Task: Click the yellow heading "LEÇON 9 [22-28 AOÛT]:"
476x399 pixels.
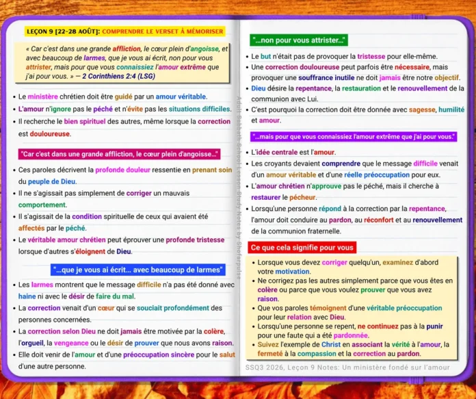Action: (63, 31)
